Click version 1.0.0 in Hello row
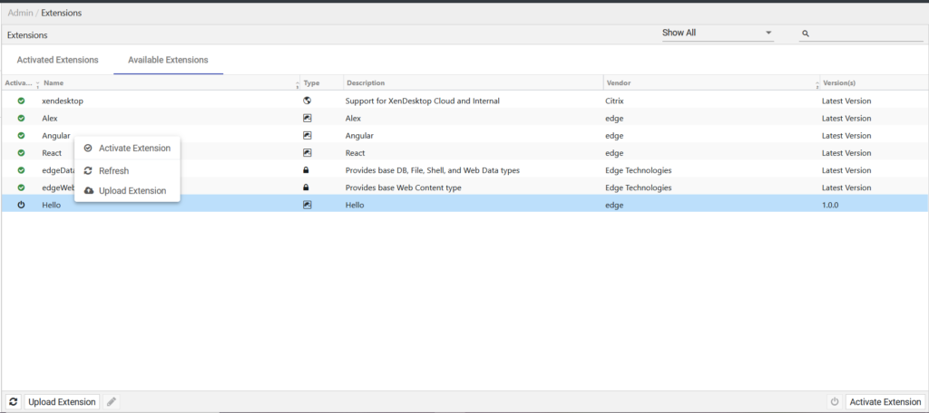The image size is (929, 413). [830, 205]
